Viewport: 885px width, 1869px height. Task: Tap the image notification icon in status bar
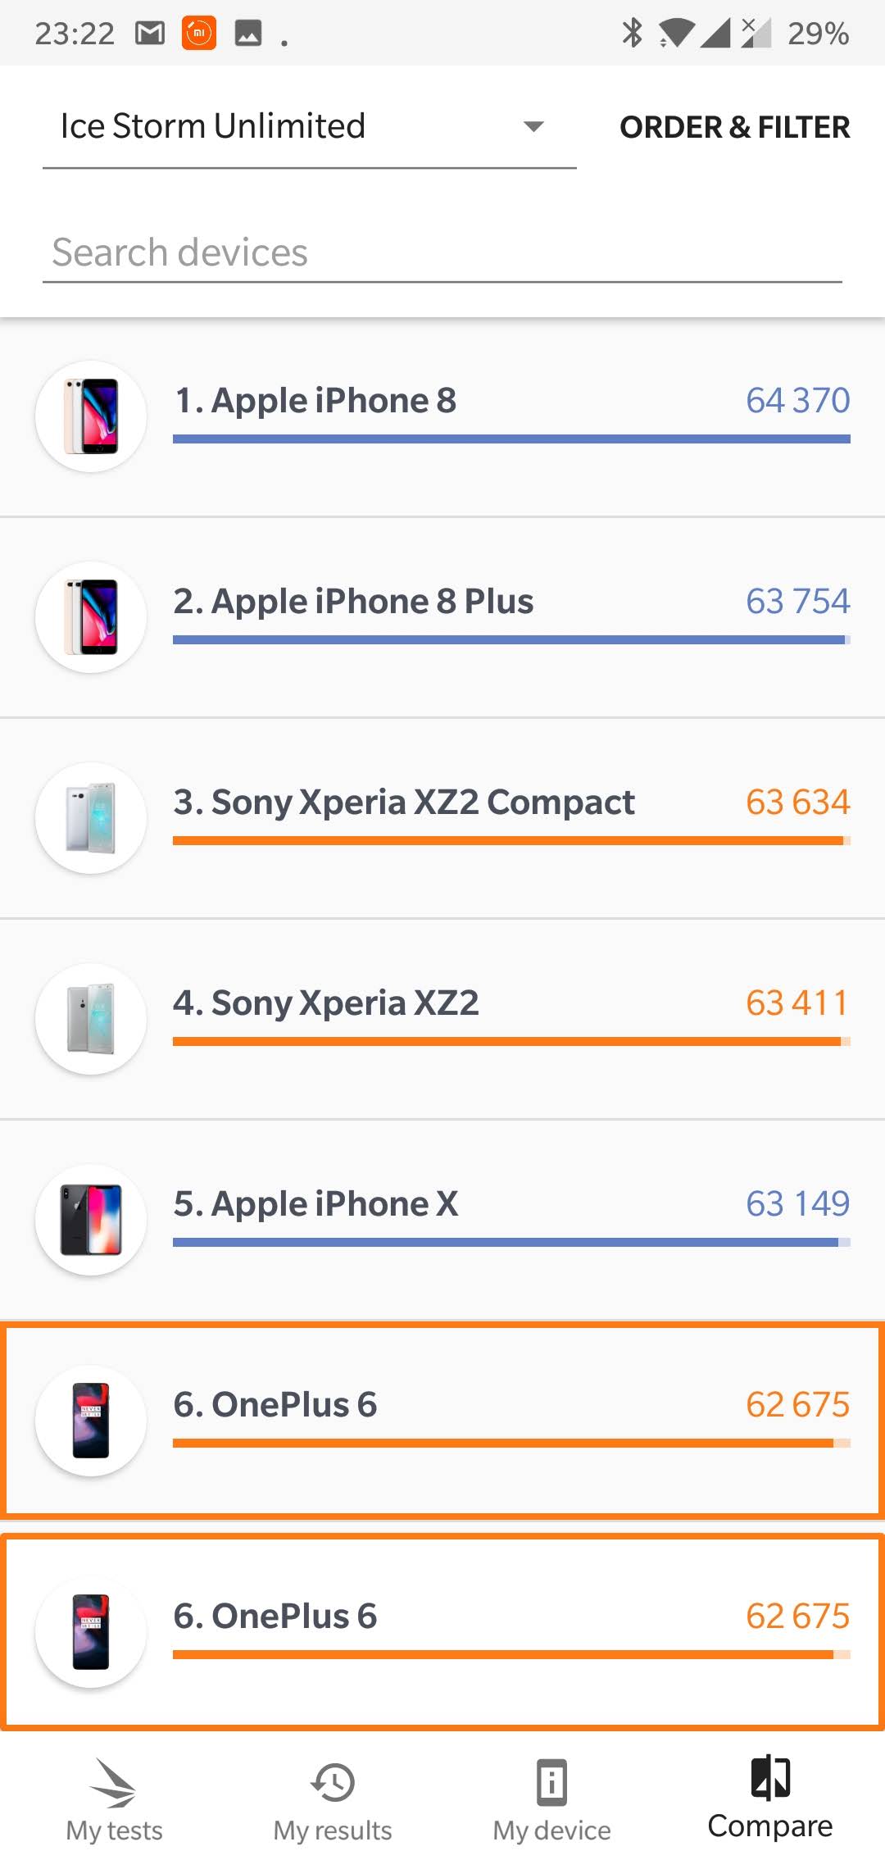pyautogui.click(x=248, y=34)
